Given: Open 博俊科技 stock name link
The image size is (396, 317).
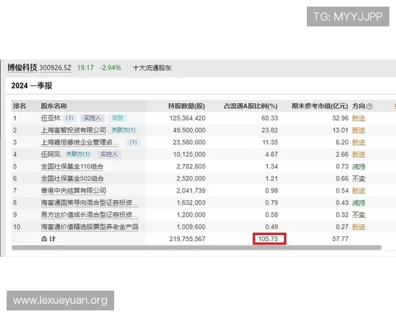Looking at the screenshot, I should [22, 67].
